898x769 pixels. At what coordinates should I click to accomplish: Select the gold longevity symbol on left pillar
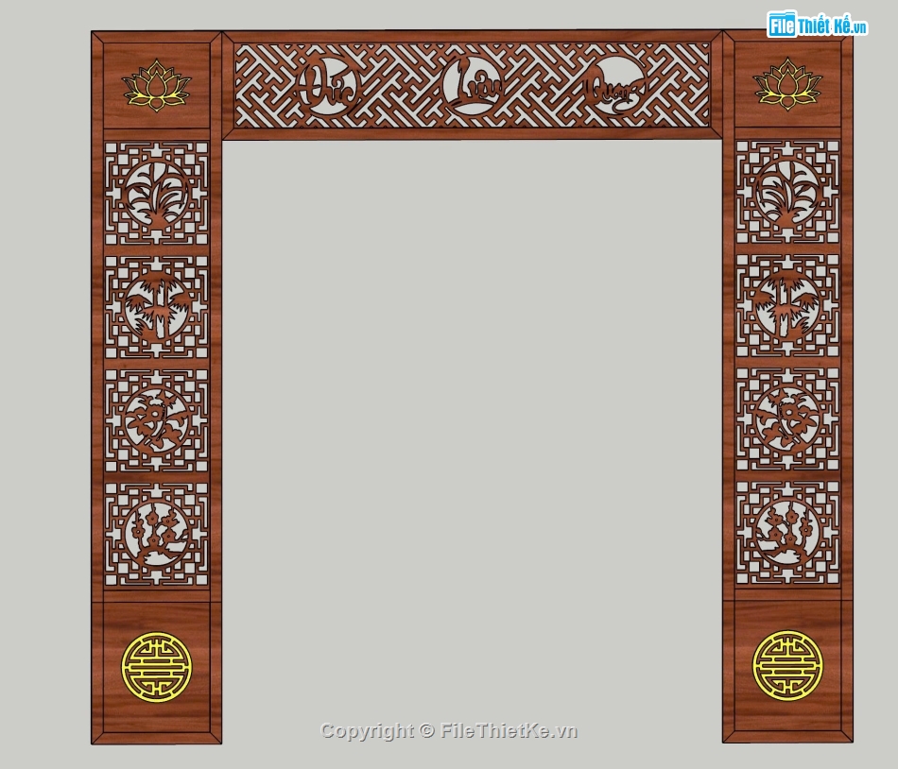point(157,667)
